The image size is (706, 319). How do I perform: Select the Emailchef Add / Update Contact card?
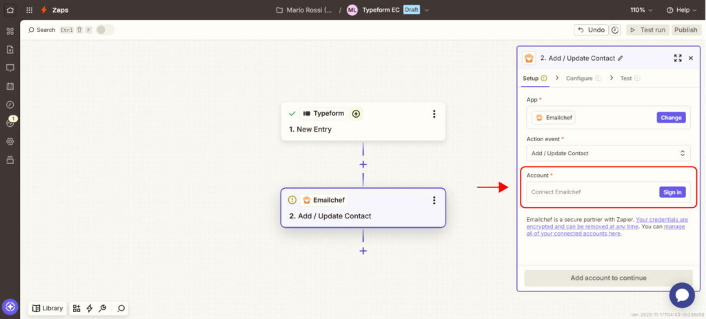[363, 208]
